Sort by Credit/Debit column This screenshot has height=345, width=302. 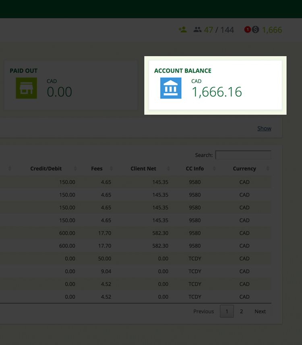(x=46, y=168)
